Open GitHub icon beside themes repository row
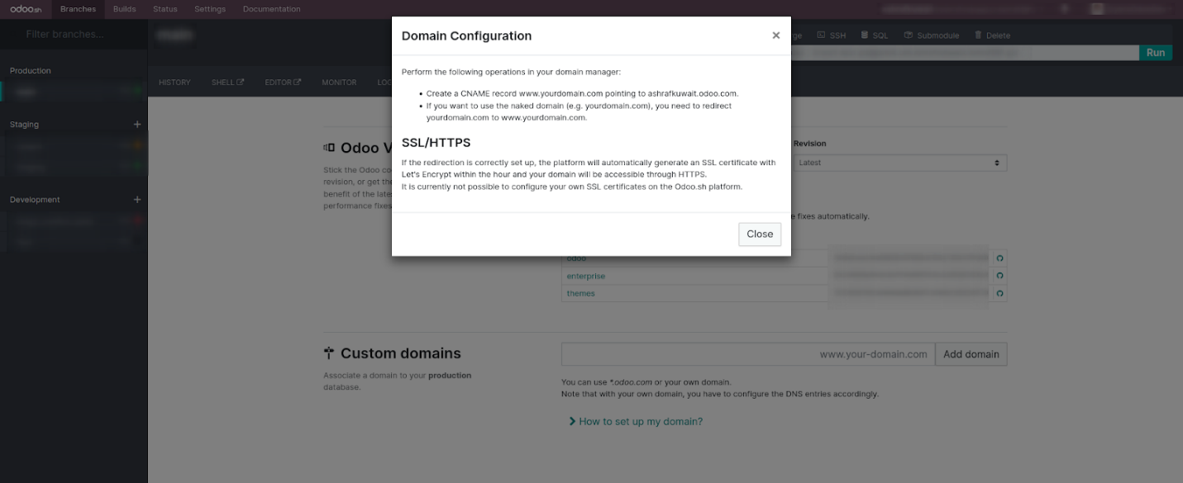This screenshot has width=1183, height=483. coord(999,293)
